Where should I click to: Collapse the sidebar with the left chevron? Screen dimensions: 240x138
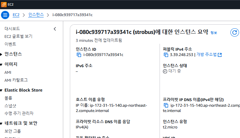point(55,29)
